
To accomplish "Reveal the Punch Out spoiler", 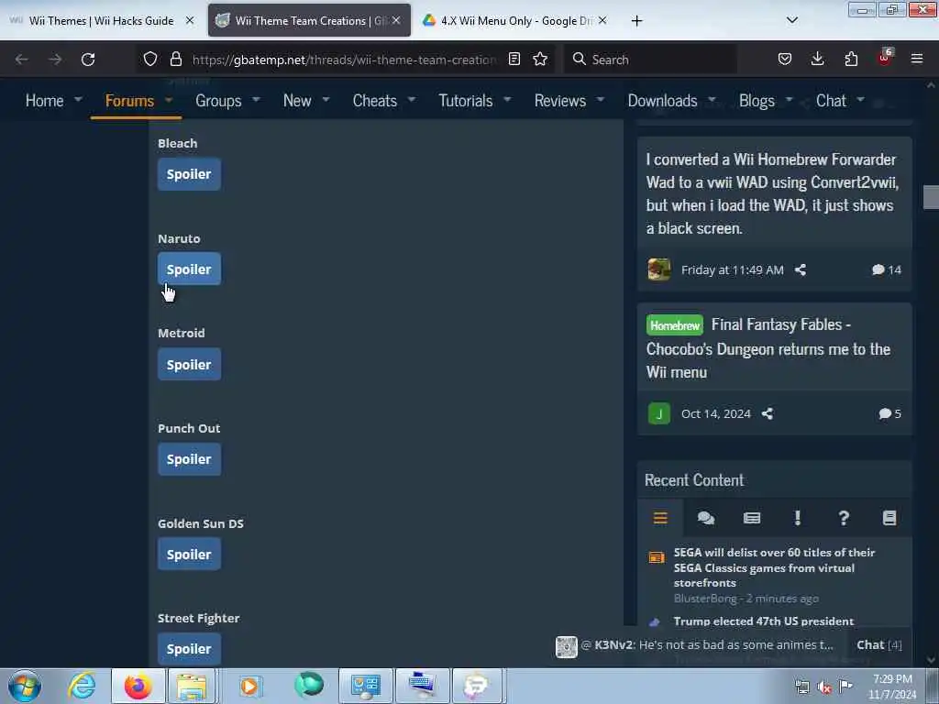I will (189, 459).
